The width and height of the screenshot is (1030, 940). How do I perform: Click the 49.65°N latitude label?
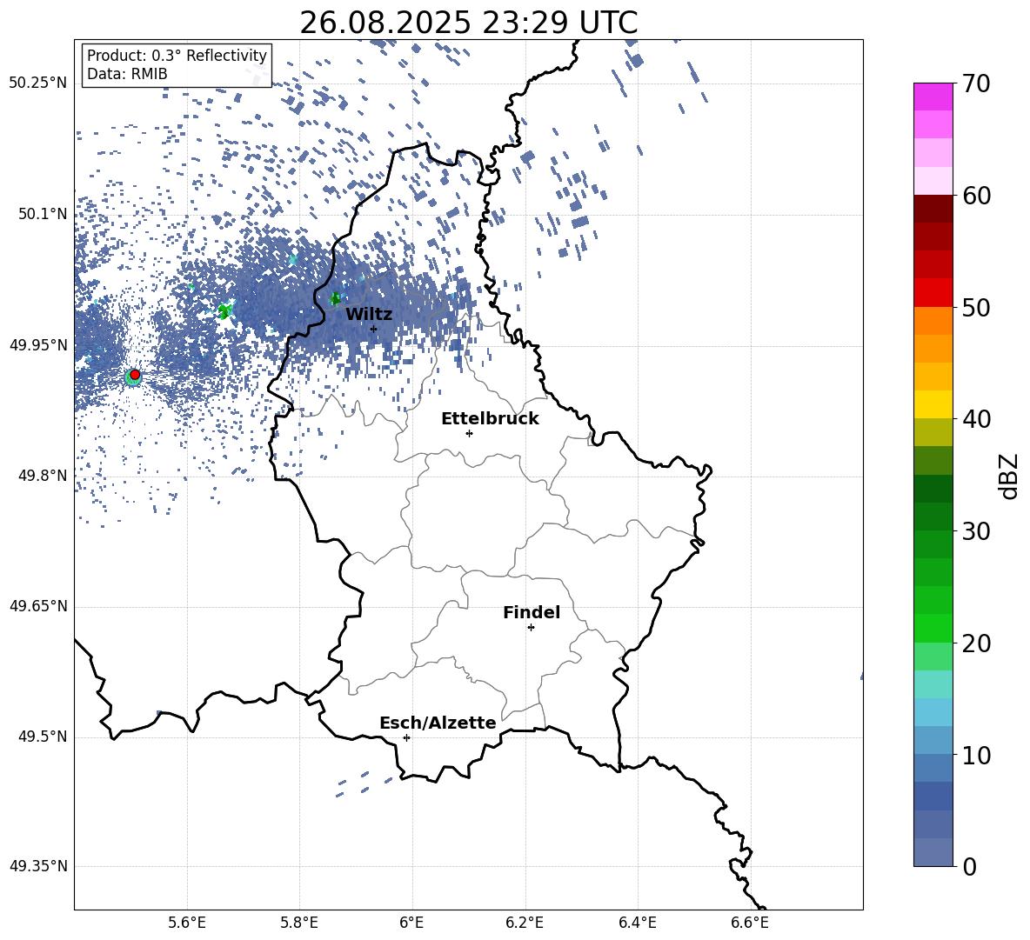[x=38, y=606]
